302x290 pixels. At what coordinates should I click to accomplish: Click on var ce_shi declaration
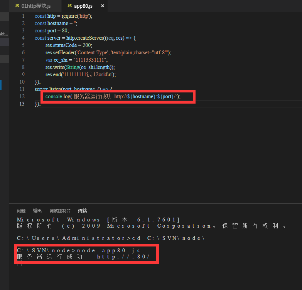[76, 60]
